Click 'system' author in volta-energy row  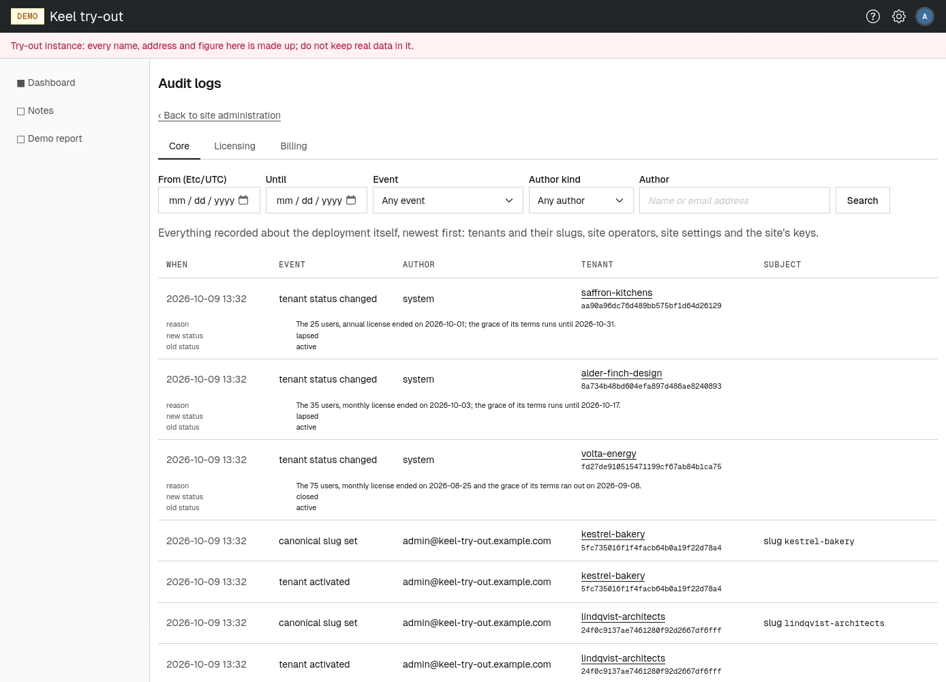tap(418, 460)
